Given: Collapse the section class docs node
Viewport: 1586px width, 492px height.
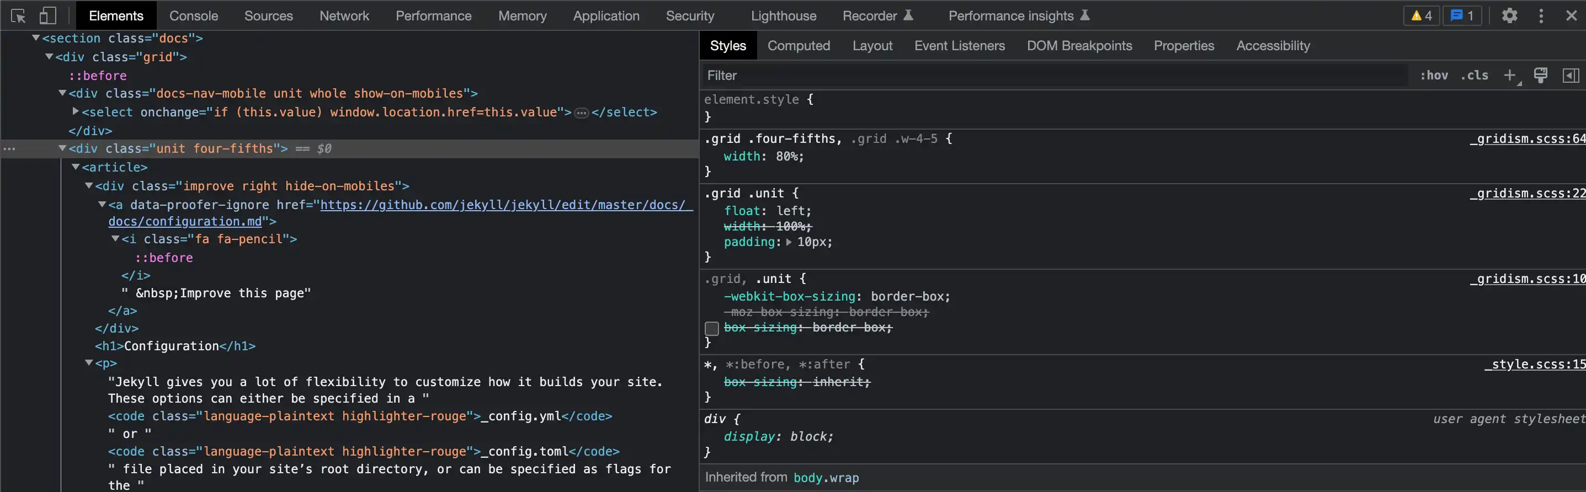Looking at the screenshot, I should point(36,38).
